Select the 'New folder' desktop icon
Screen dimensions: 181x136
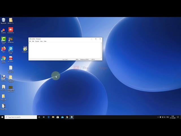coord(3,88)
